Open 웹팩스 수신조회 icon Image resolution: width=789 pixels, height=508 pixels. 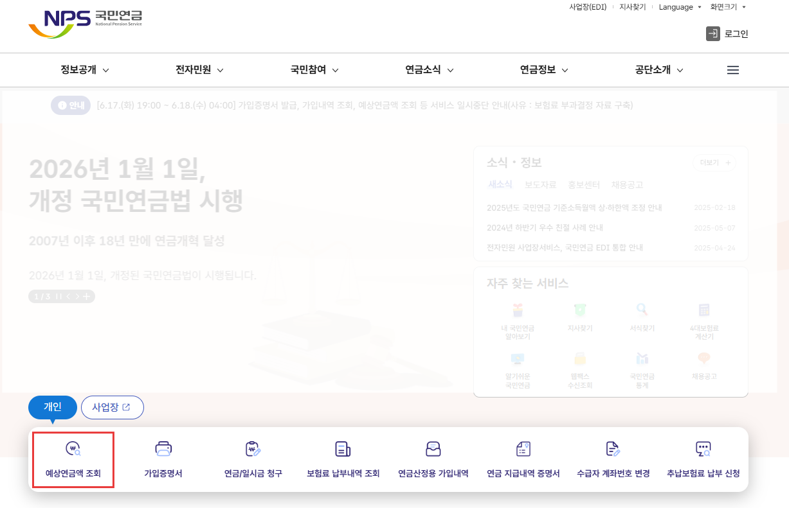pos(579,365)
